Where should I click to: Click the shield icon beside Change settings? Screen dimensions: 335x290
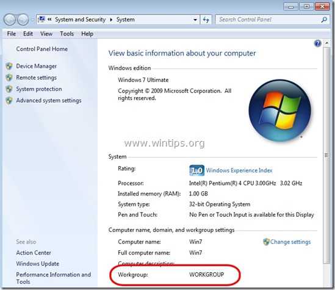pyautogui.click(x=266, y=242)
